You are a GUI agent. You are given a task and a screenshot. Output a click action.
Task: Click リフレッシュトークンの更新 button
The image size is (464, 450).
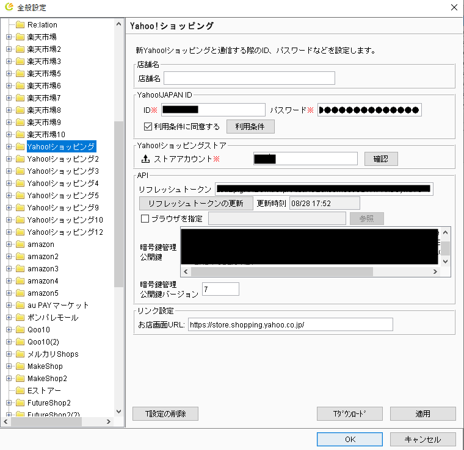(x=196, y=203)
